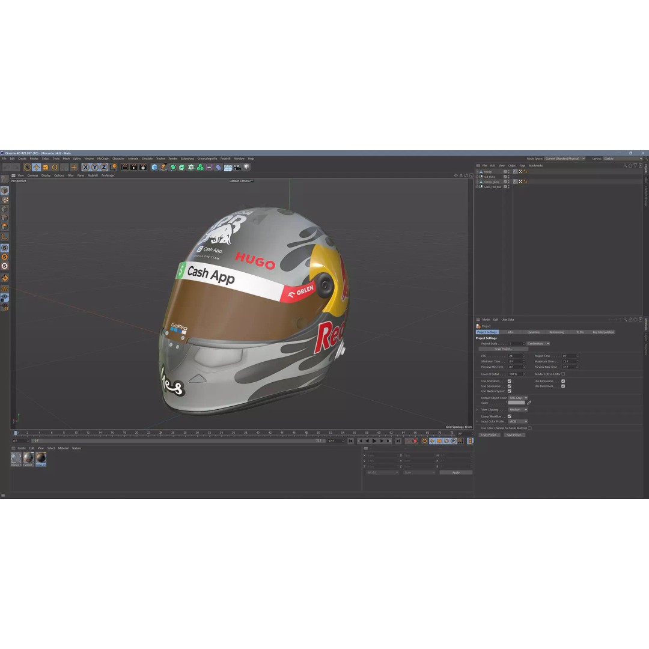Expand the View Clipping section

tap(477, 410)
